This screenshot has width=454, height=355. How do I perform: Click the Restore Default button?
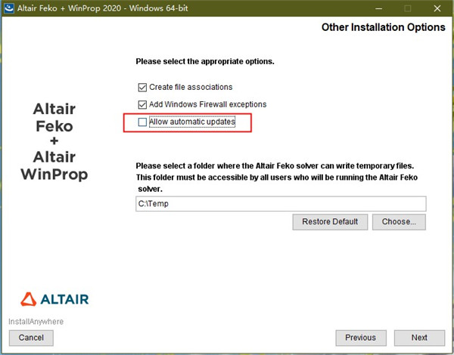coord(330,222)
